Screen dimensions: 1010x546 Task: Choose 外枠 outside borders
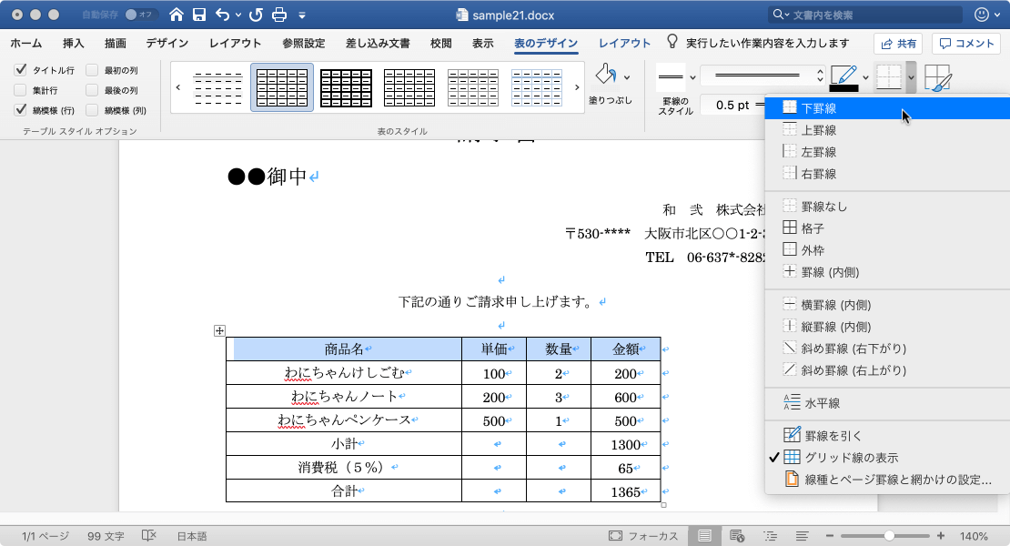point(887,250)
